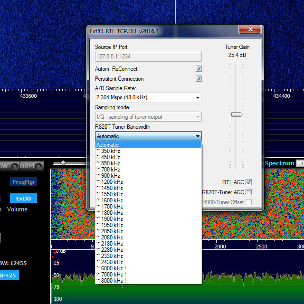Toggle Persistent Connection checkbox
This screenshot has height=304, width=304.
click(199, 79)
